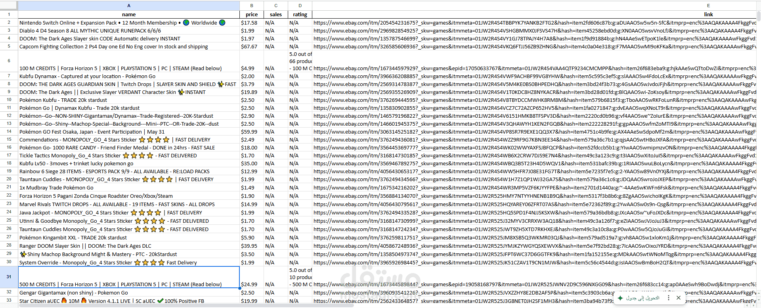Click the rating cell '5.0 out of 66 produ' in row 6
This screenshot has width=761, height=308.
[300, 61]
